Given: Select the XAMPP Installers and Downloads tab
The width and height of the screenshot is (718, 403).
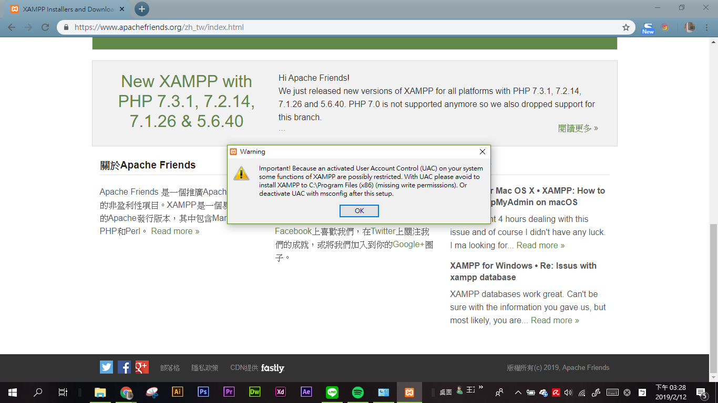Looking at the screenshot, I should (x=67, y=9).
